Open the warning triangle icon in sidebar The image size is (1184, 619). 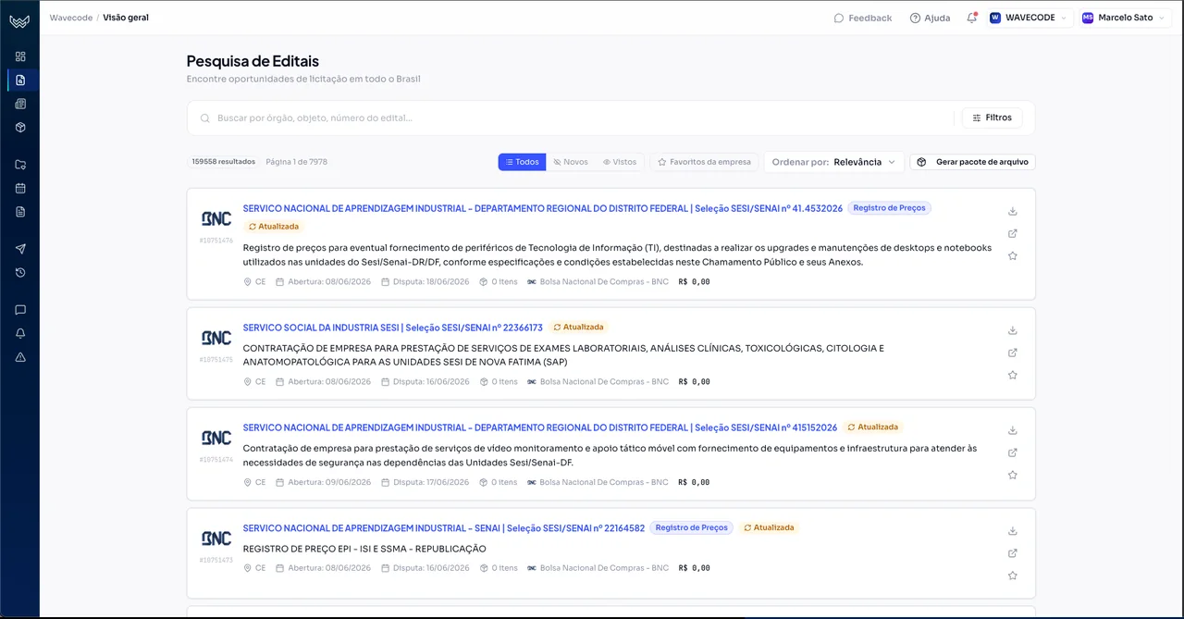click(20, 357)
